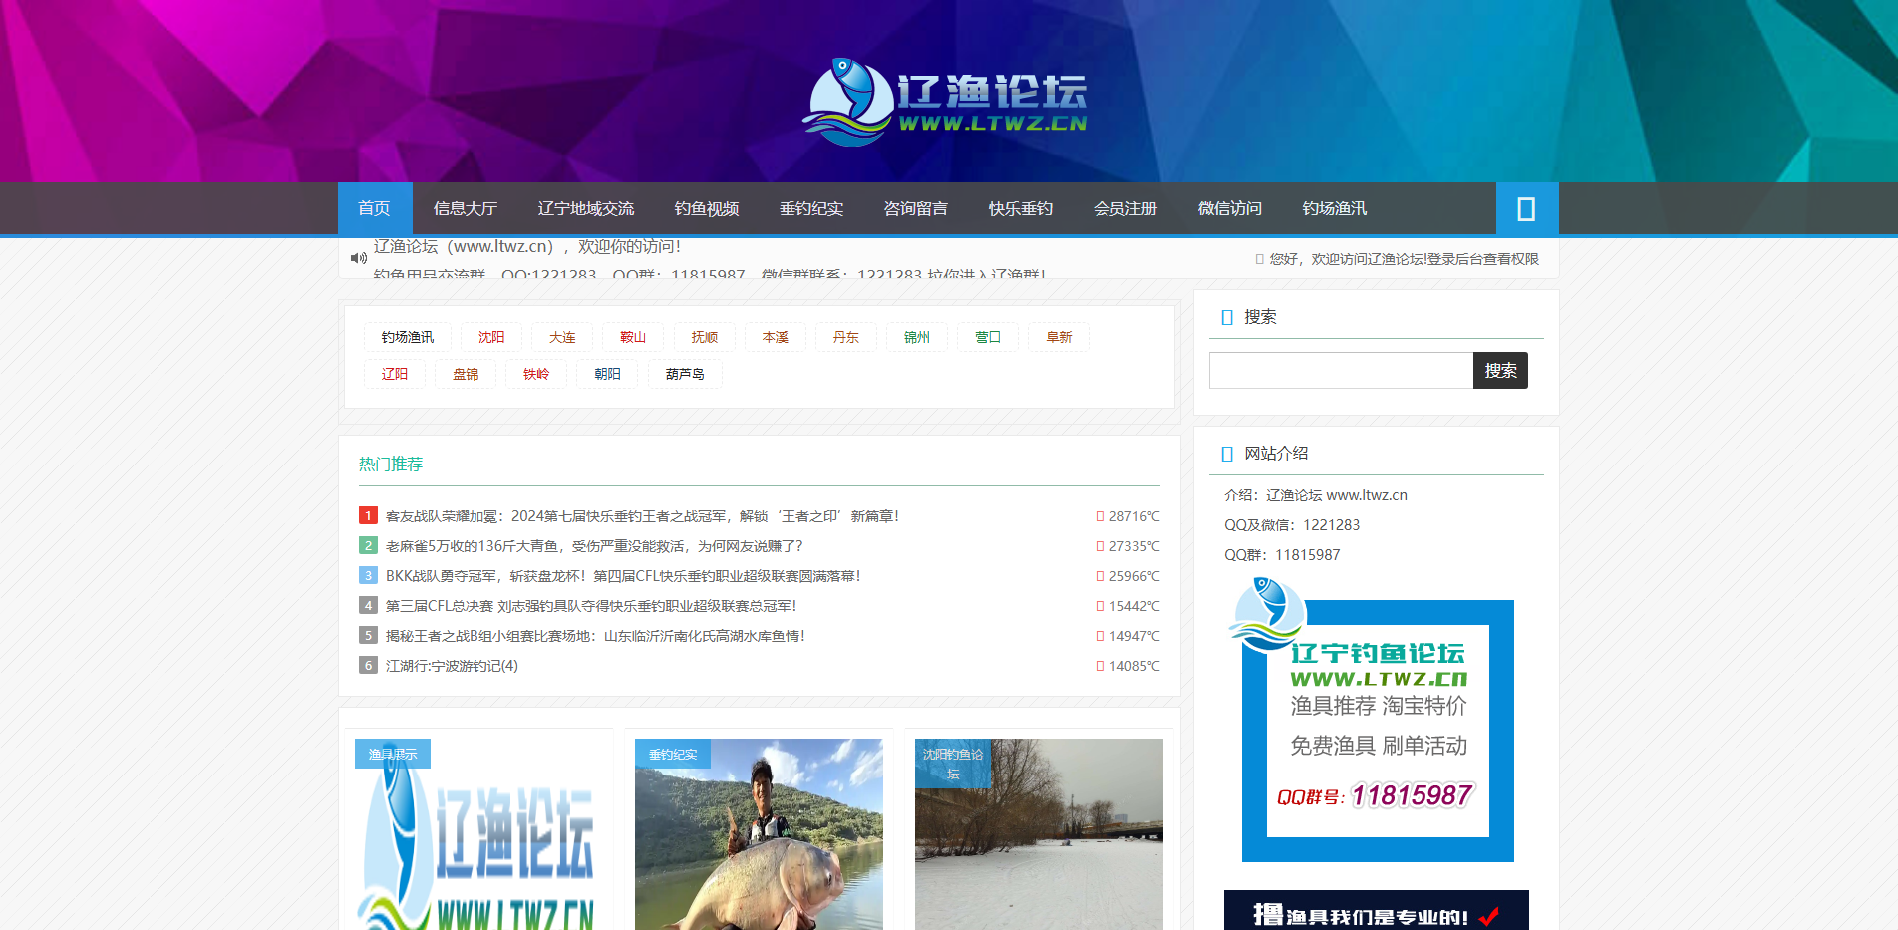Click the flame icon next to 28716 views
Image resolution: width=1898 pixels, height=930 pixels.
click(x=1098, y=516)
